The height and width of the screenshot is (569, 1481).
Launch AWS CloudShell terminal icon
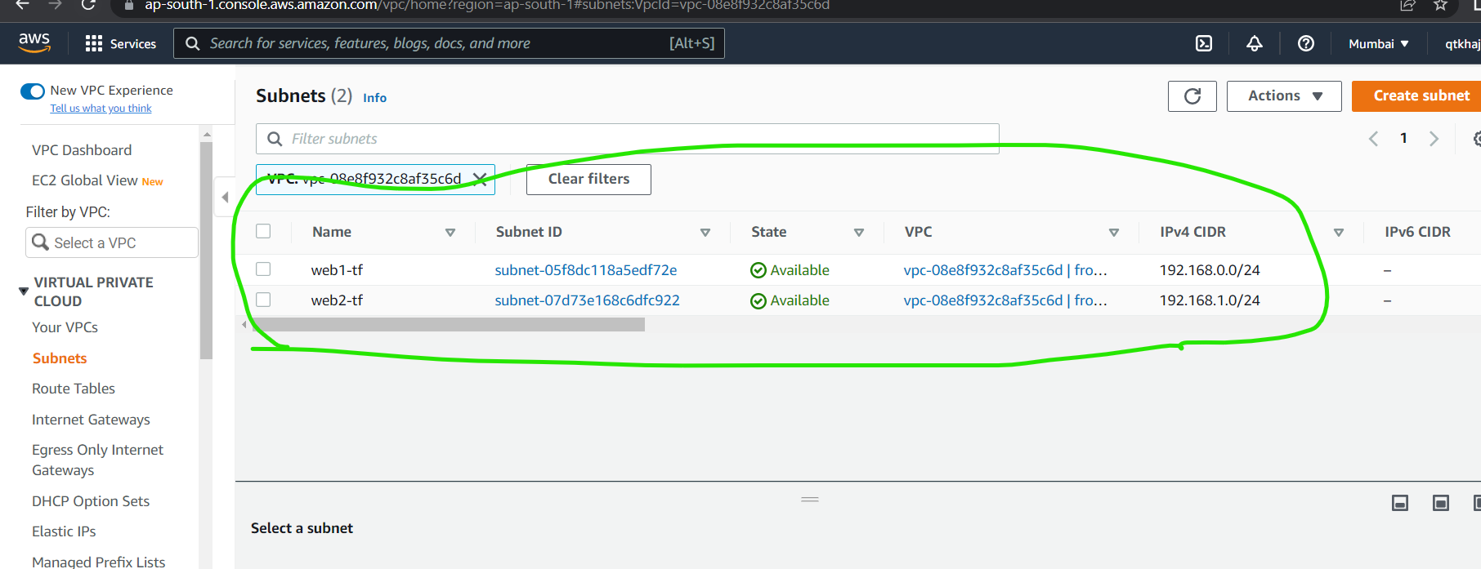pyautogui.click(x=1204, y=43)
